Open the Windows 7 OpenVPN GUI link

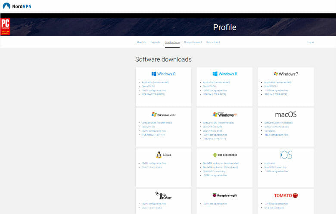[271, 86]
